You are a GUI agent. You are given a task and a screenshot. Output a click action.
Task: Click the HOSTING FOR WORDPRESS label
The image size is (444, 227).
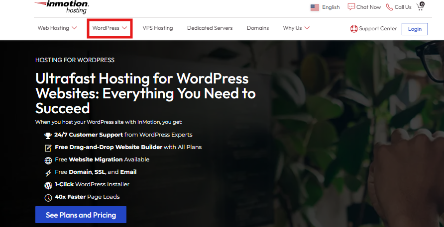(x=75, y=60)
